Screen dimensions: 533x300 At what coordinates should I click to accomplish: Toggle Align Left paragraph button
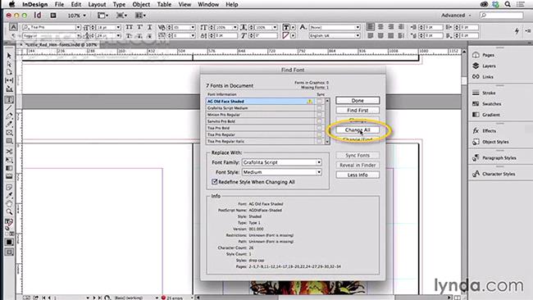[370, 26]
